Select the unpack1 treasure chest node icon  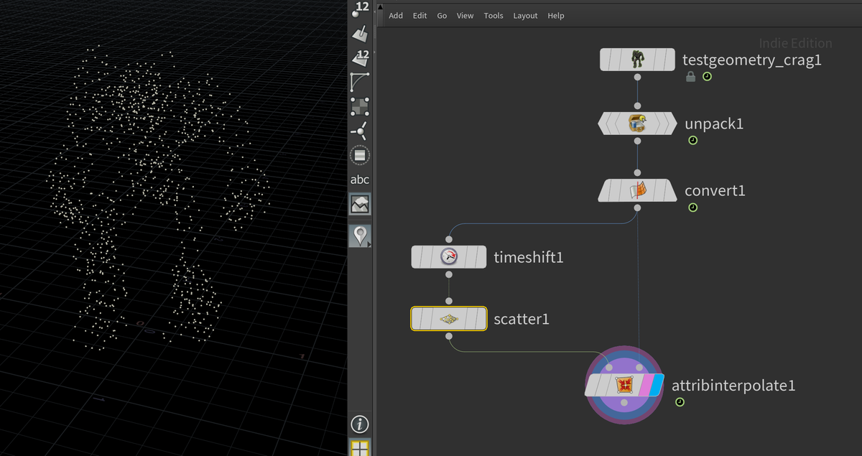click(637, 124)
